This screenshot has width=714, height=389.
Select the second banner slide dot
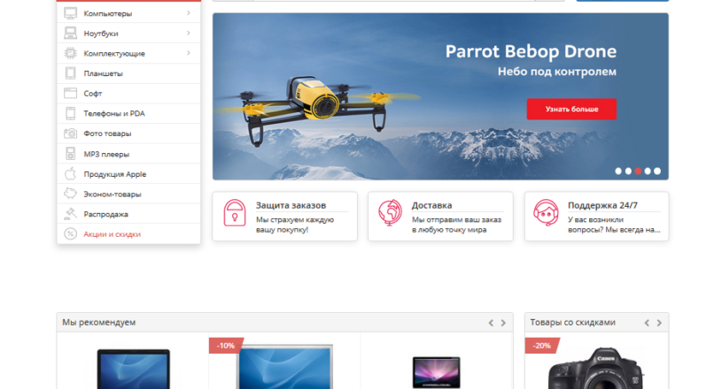pos(628,171)
